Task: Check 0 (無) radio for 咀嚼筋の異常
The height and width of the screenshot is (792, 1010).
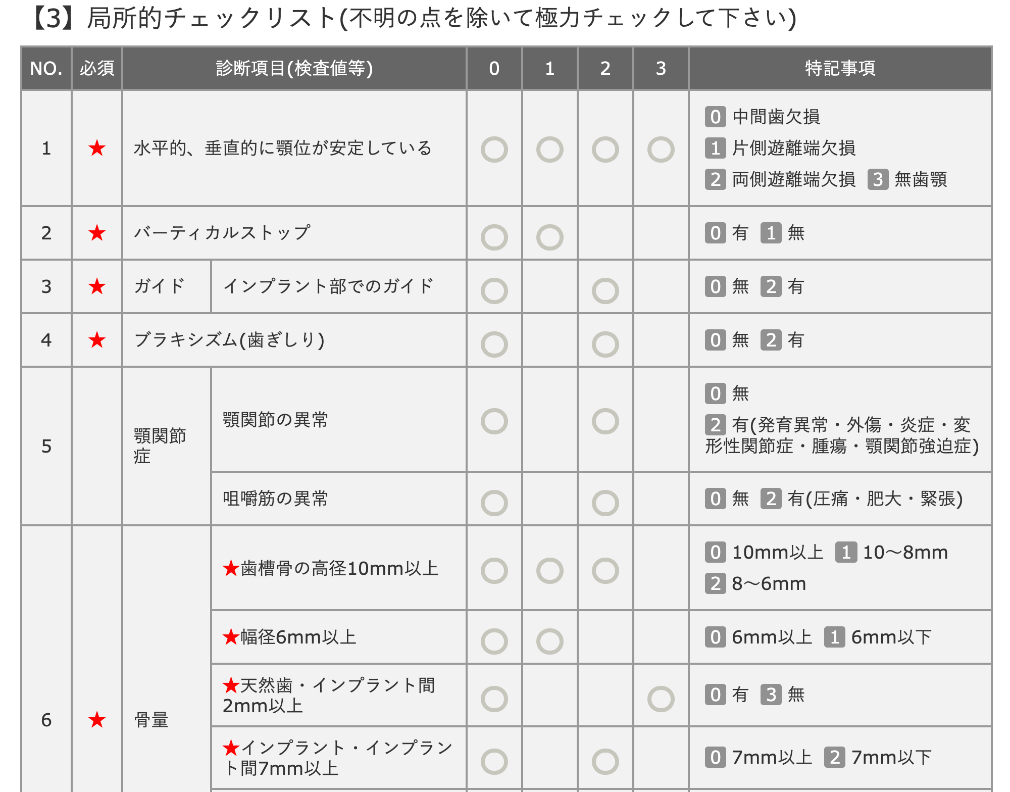Action: (x=494, y=503)
